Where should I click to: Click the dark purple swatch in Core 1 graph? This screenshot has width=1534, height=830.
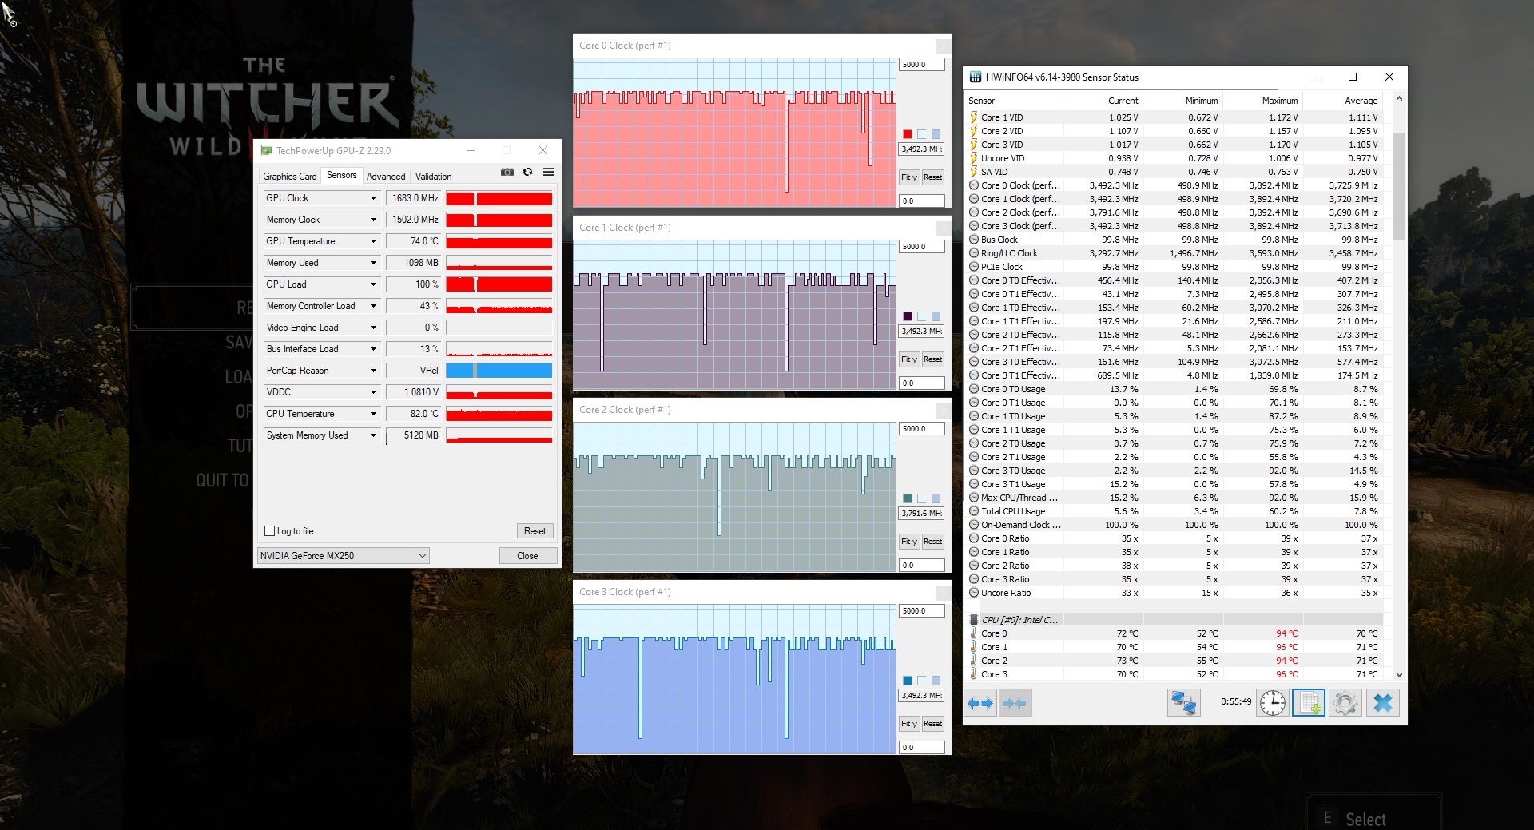pos(907,316)
